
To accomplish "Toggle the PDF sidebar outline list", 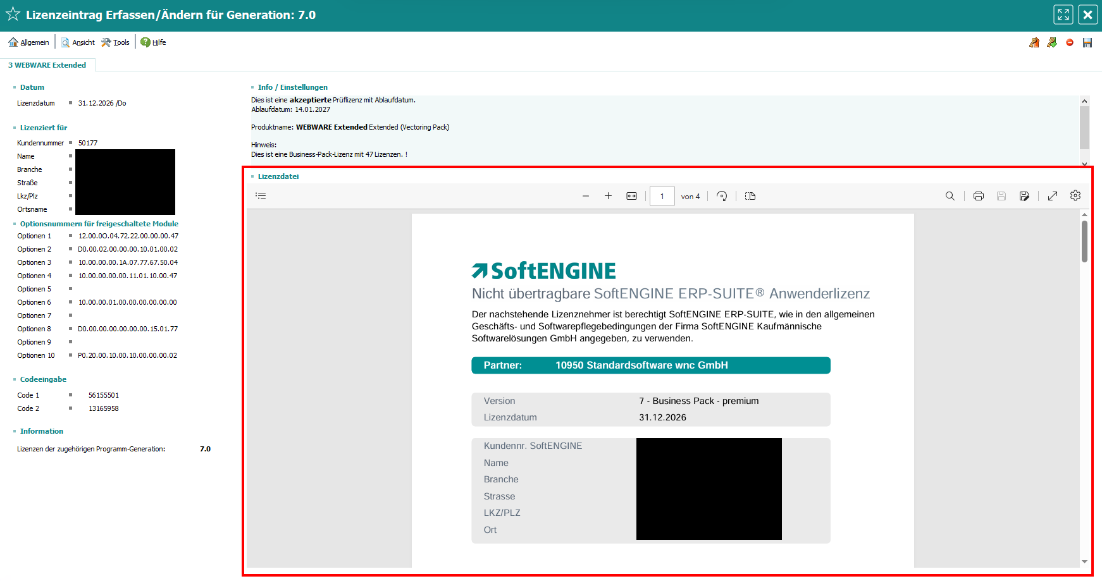I will click(261, 196).
